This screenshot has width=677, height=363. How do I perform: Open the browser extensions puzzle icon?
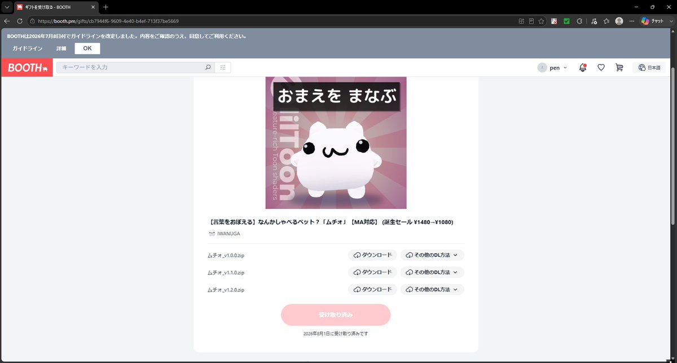pos(581,21)
